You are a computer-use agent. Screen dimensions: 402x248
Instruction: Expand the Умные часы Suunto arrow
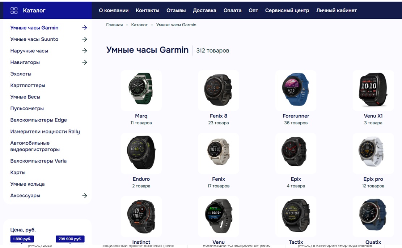point(85,39)
